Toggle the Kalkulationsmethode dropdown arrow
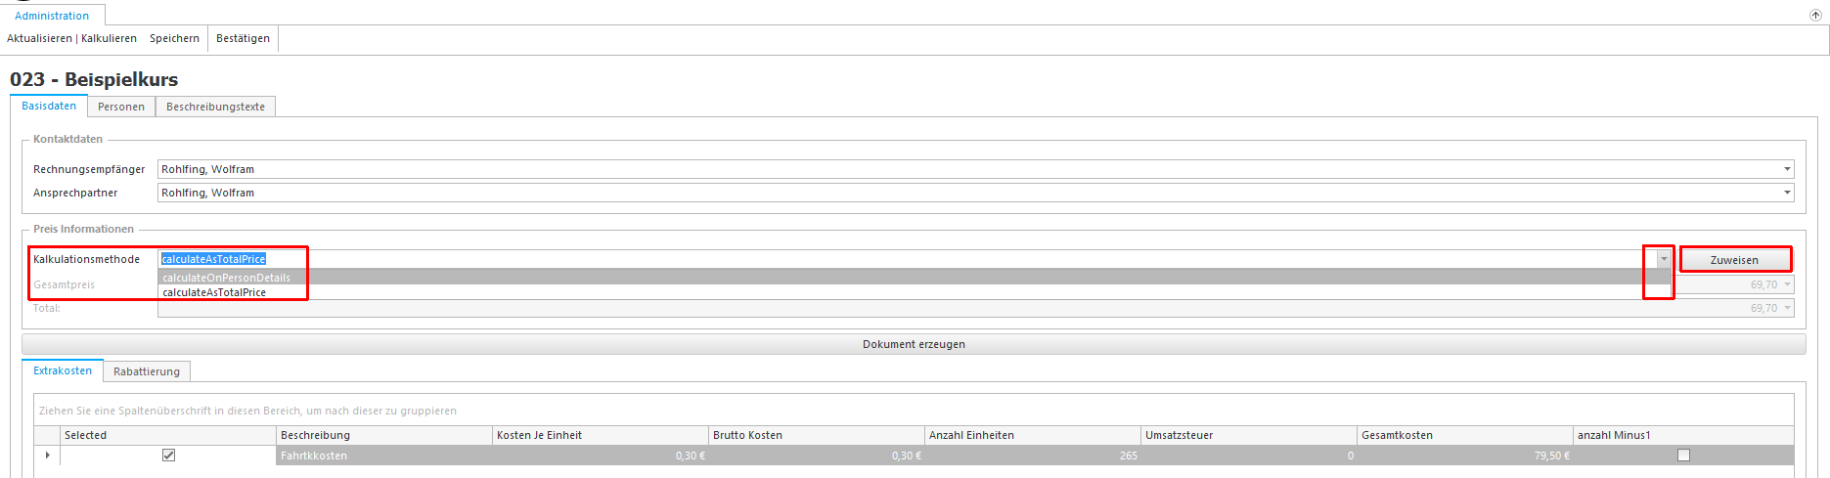Image resolution: width=1830 pixels, height=478 pixels. point(1664,259)
